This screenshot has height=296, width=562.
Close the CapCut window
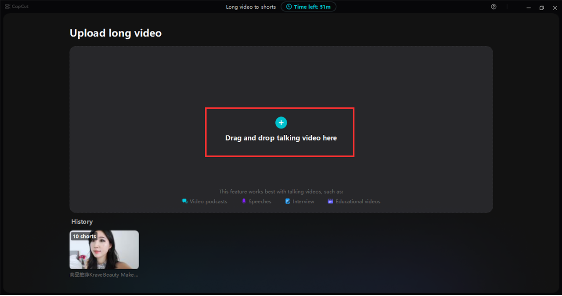(555, 7)
